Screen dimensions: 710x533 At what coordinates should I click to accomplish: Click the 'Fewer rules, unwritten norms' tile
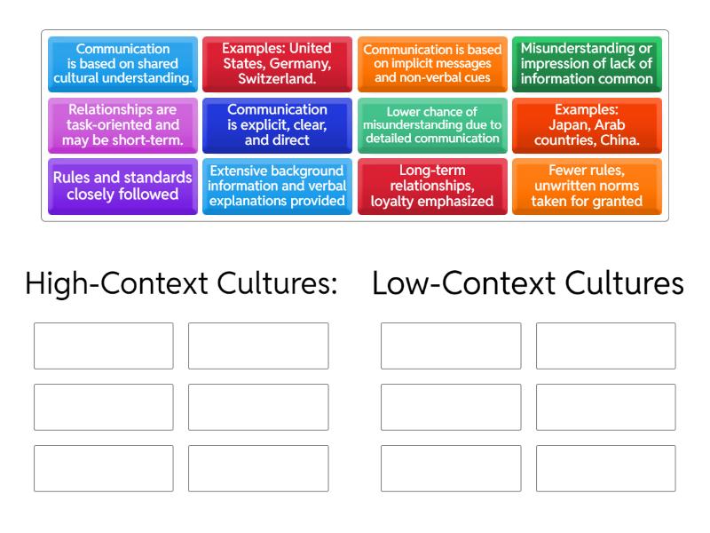click(x=587, y=187)
